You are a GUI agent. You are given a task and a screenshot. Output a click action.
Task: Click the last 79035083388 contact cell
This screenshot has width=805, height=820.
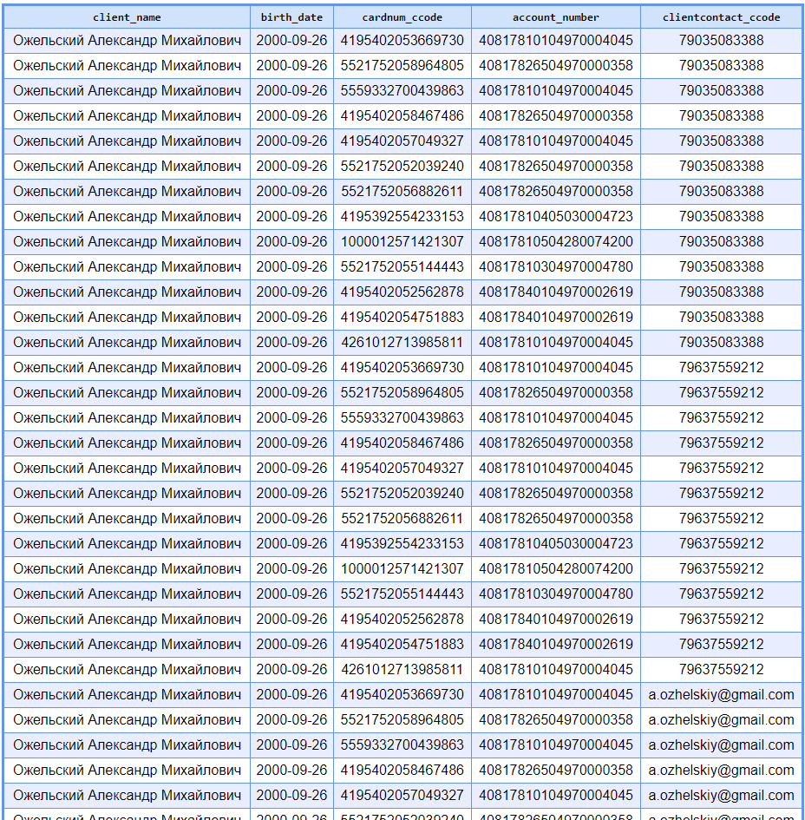(x=721, y=342)
